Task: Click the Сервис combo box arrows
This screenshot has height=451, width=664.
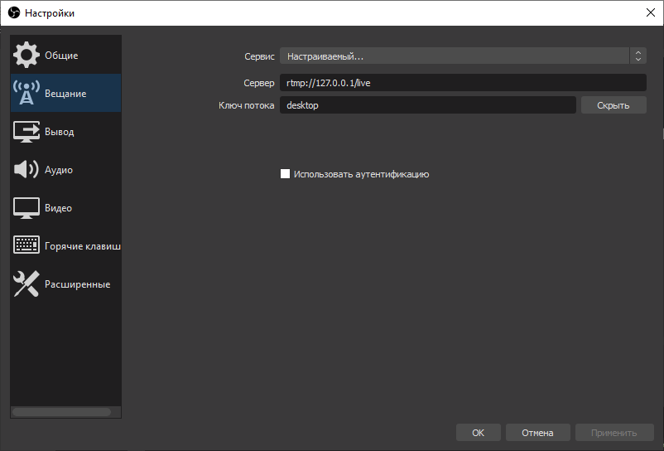Action: point(638,56)
